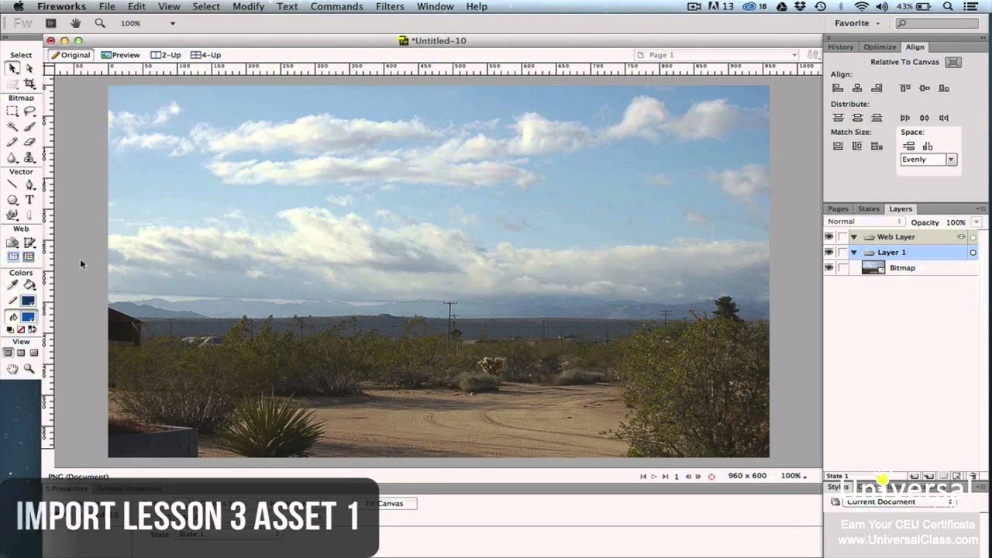Image resolution: width=992 pixels, height=558 pixels.
Task: Select the Crop tool
Action: coord(29,84)
